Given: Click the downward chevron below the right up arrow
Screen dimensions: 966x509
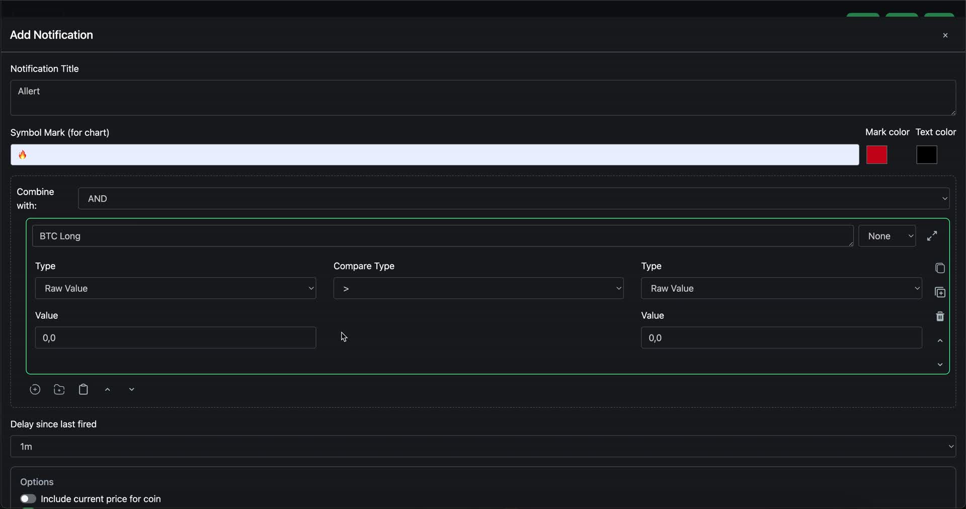Looking at the screenshot, I should coord(940,365).
